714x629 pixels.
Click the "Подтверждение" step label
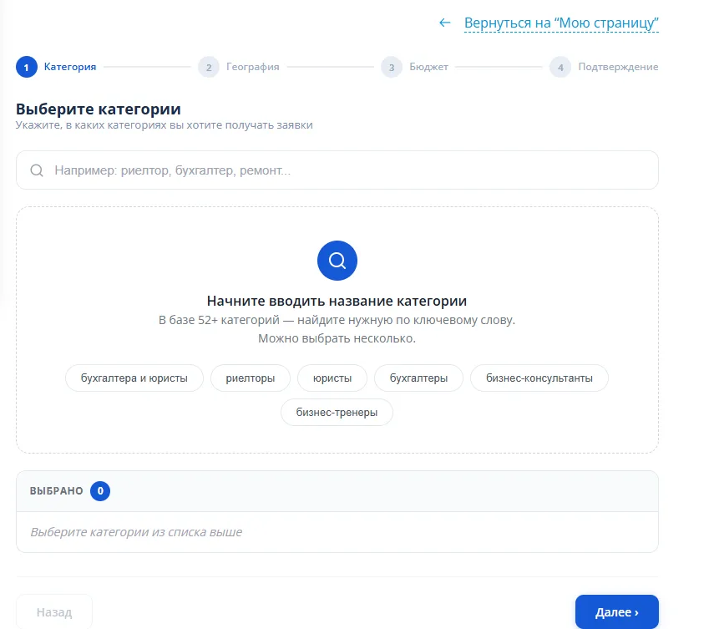618,67
